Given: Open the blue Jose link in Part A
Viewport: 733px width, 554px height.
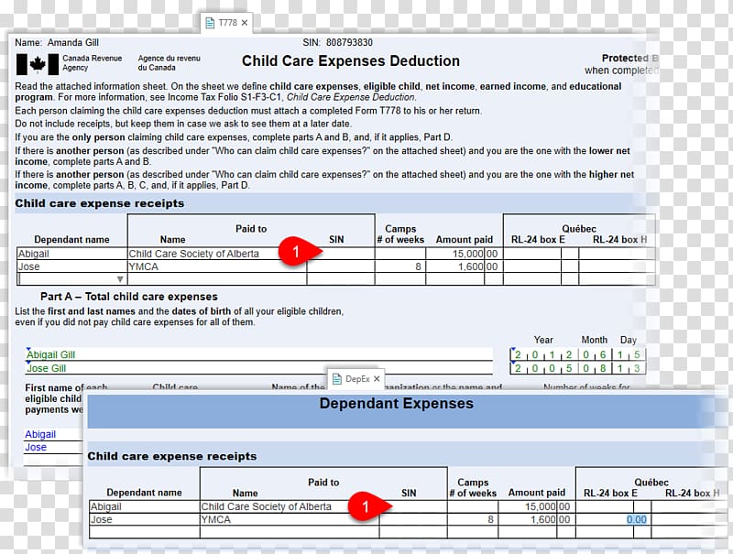Looking at the screenshot, I should [x=36, y=447].
